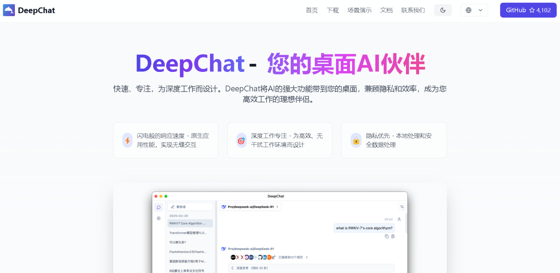The width and height of the screenshot is (560, 273).
Task: Click the 深度工作专注 feature text
Action: [x=287, y=140]
